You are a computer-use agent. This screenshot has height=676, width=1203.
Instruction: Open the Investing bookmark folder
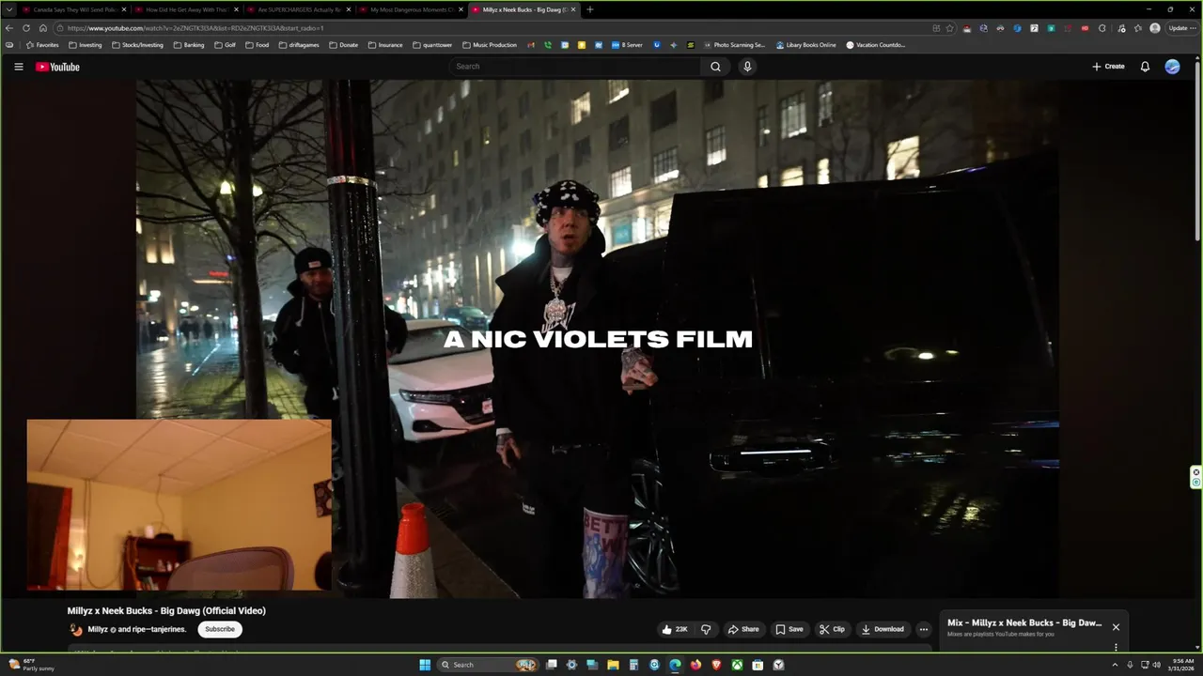86,45
